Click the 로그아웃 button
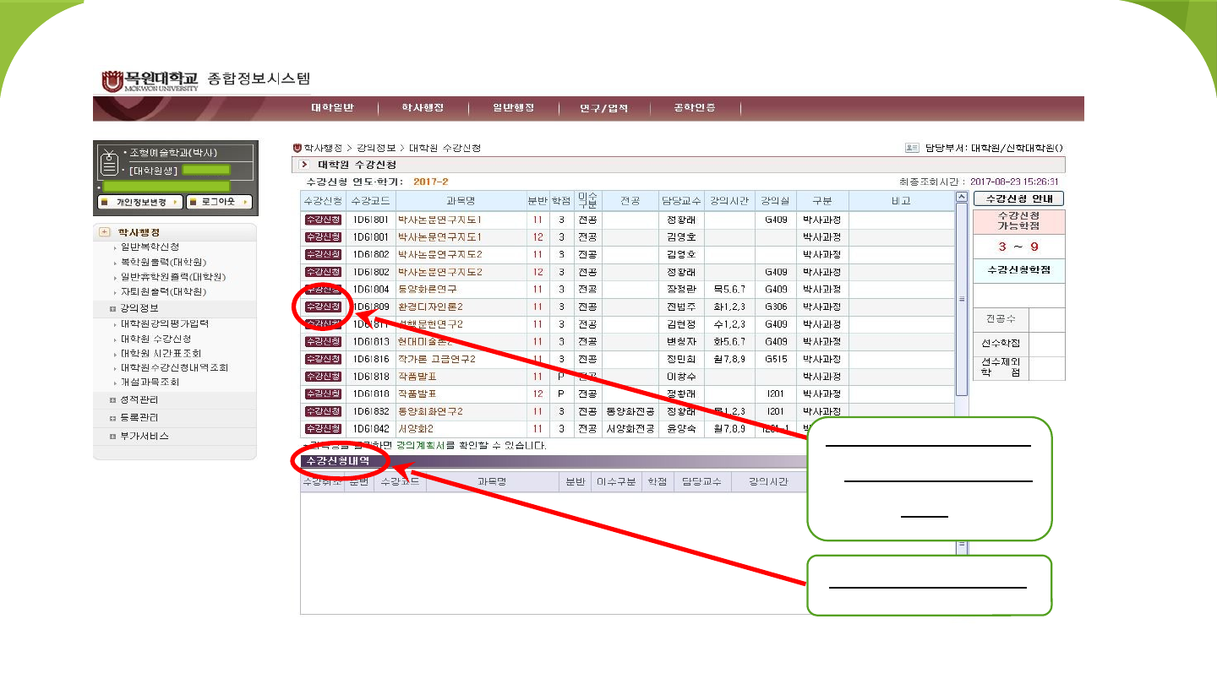This screenshot has height=684, width=1217. click(x=219, y=203)
